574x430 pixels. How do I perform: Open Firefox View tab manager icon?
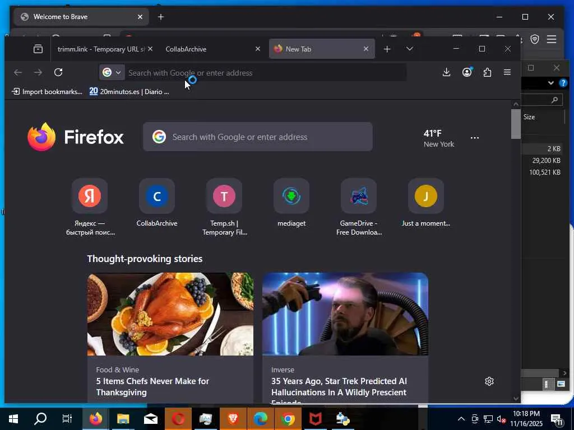(38, 49)
